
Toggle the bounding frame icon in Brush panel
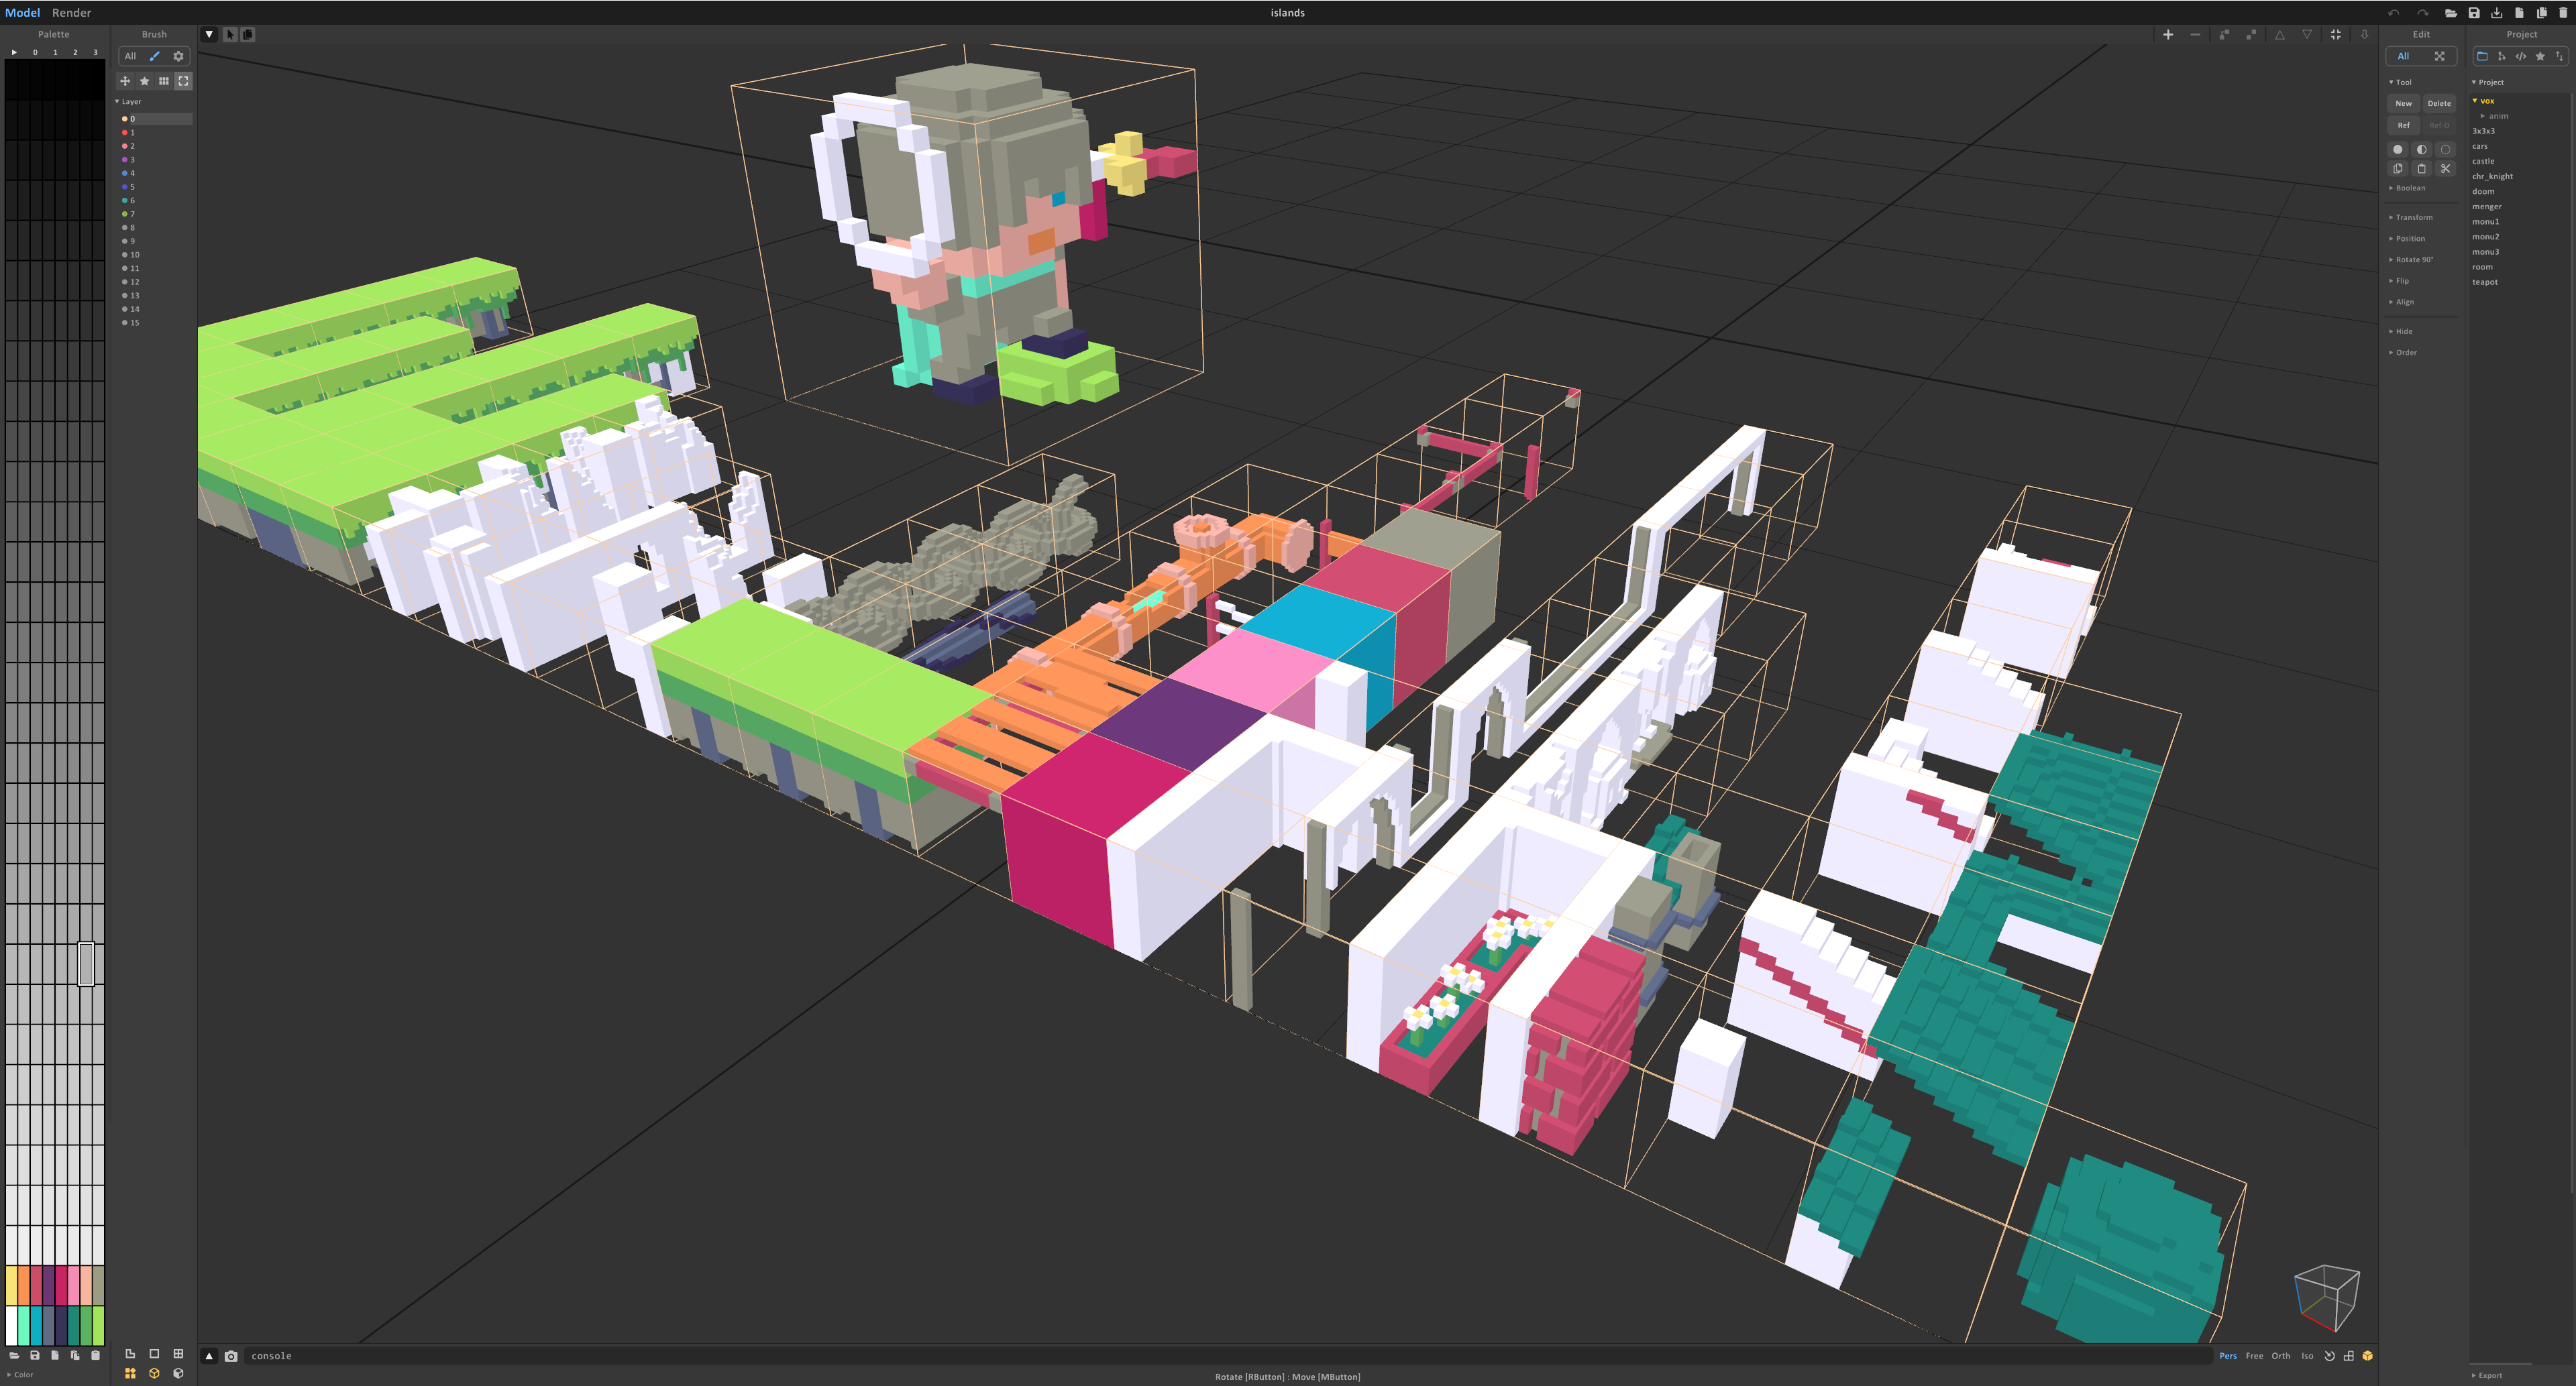(x=183, y=81)
